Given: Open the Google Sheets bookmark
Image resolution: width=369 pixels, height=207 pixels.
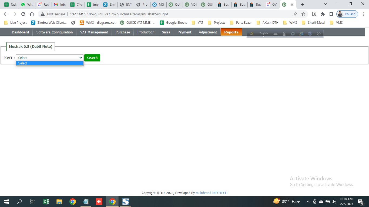Looking at the screenshot, I should click(173, 23).
